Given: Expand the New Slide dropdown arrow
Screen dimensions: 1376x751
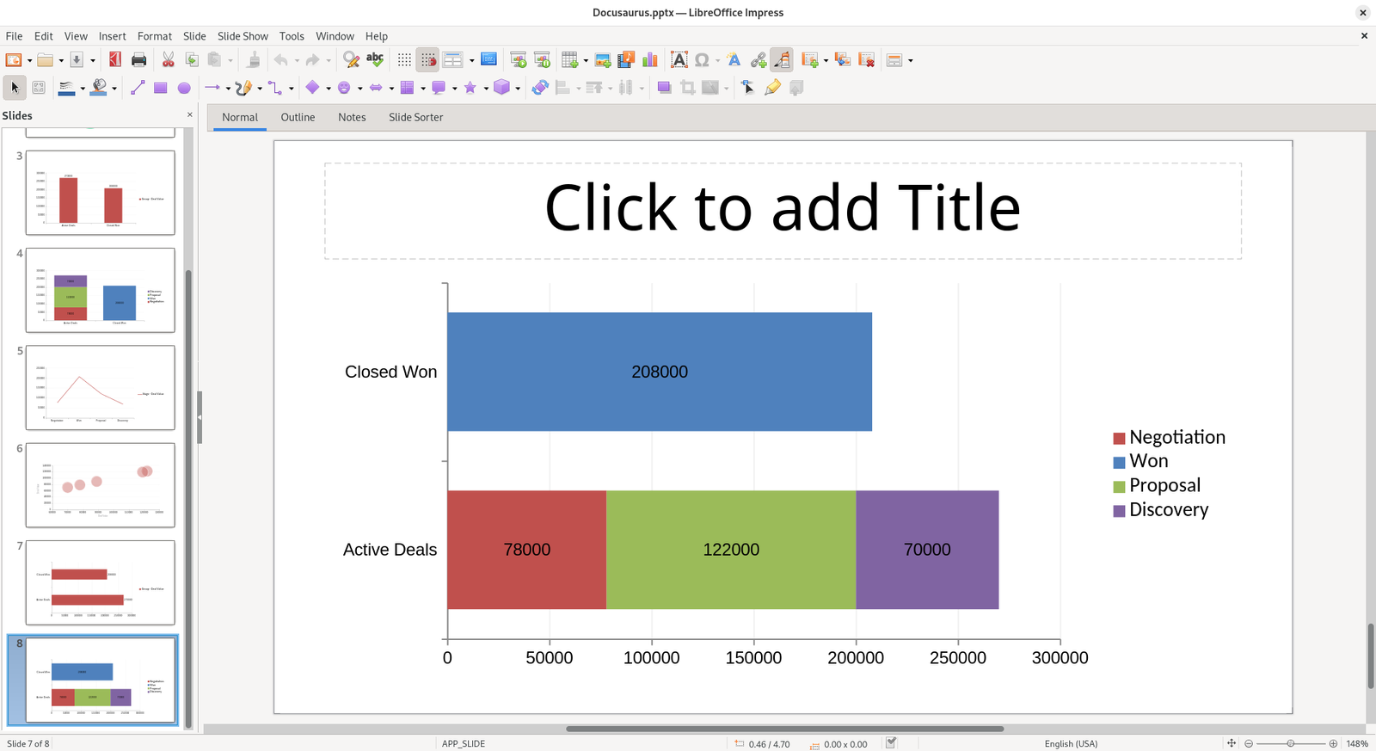Looking at the screenshot, I should click(x=826, y=60).
